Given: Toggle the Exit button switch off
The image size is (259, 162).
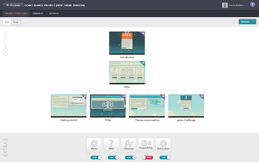Looking at the screenshot, I should click(165, 158).
